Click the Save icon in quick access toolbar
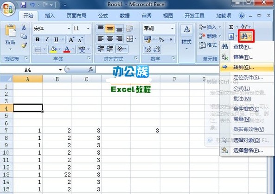This screenshot has height=194, width=275. click(x=23, y=5)
